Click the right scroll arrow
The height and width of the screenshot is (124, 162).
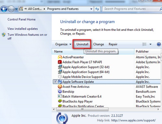click(x=158, y=109)
